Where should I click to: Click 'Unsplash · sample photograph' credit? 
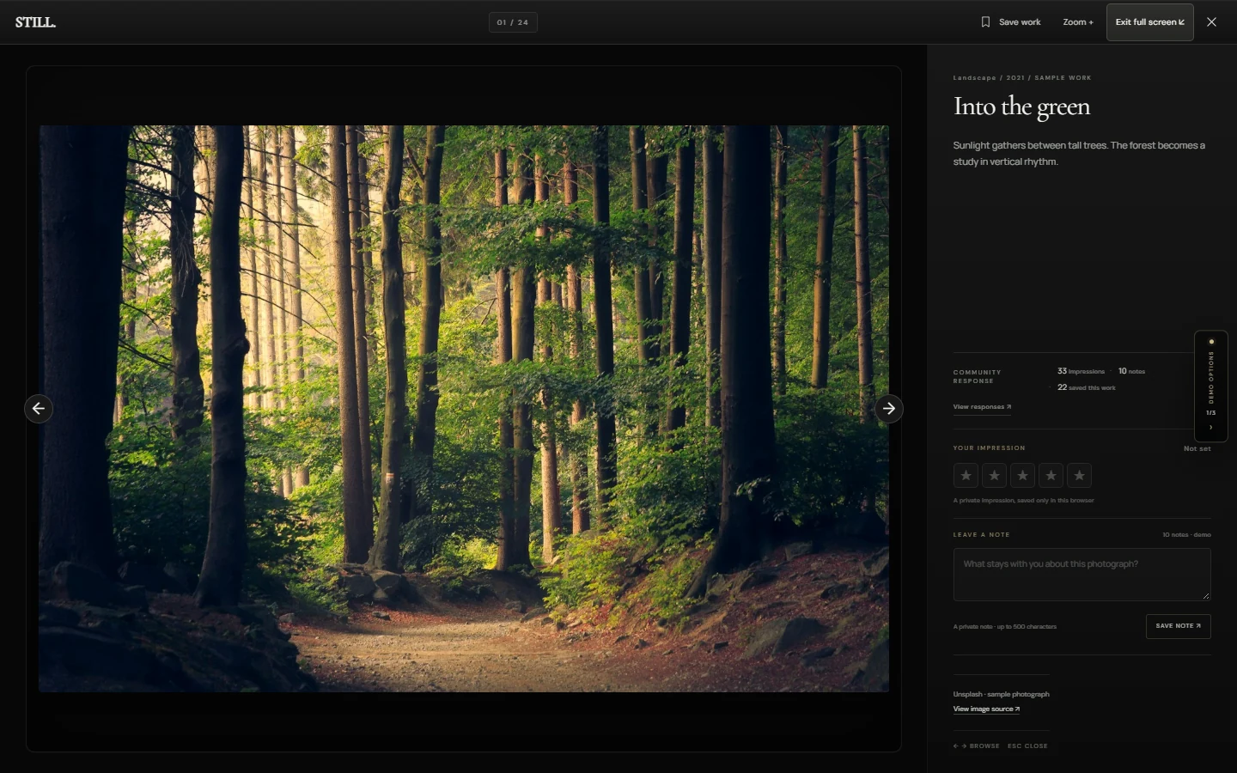1001,694
